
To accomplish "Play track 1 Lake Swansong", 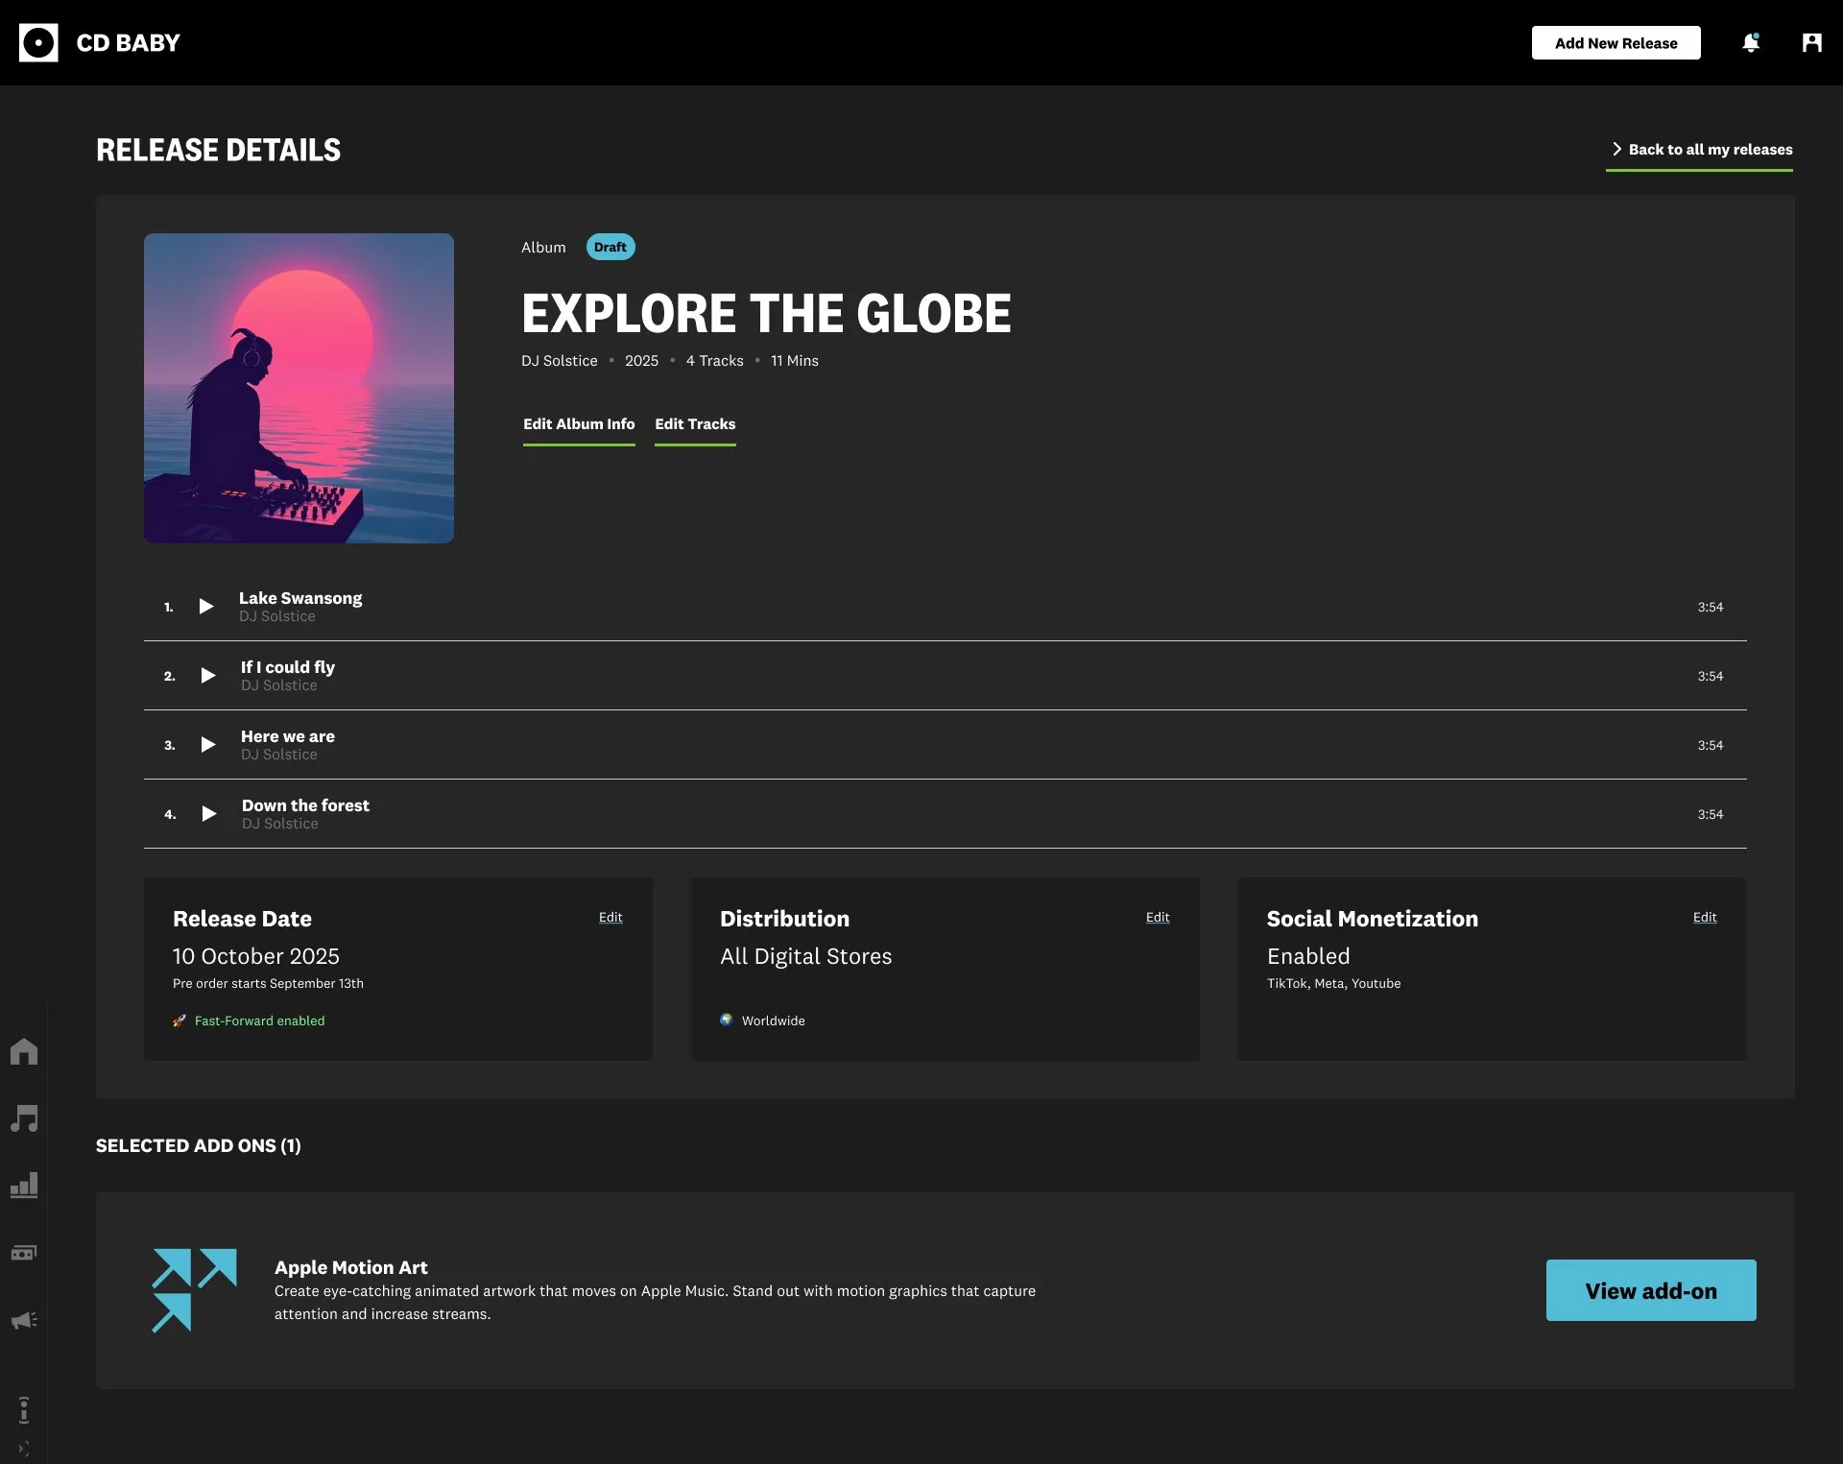I will coord(205,606).
